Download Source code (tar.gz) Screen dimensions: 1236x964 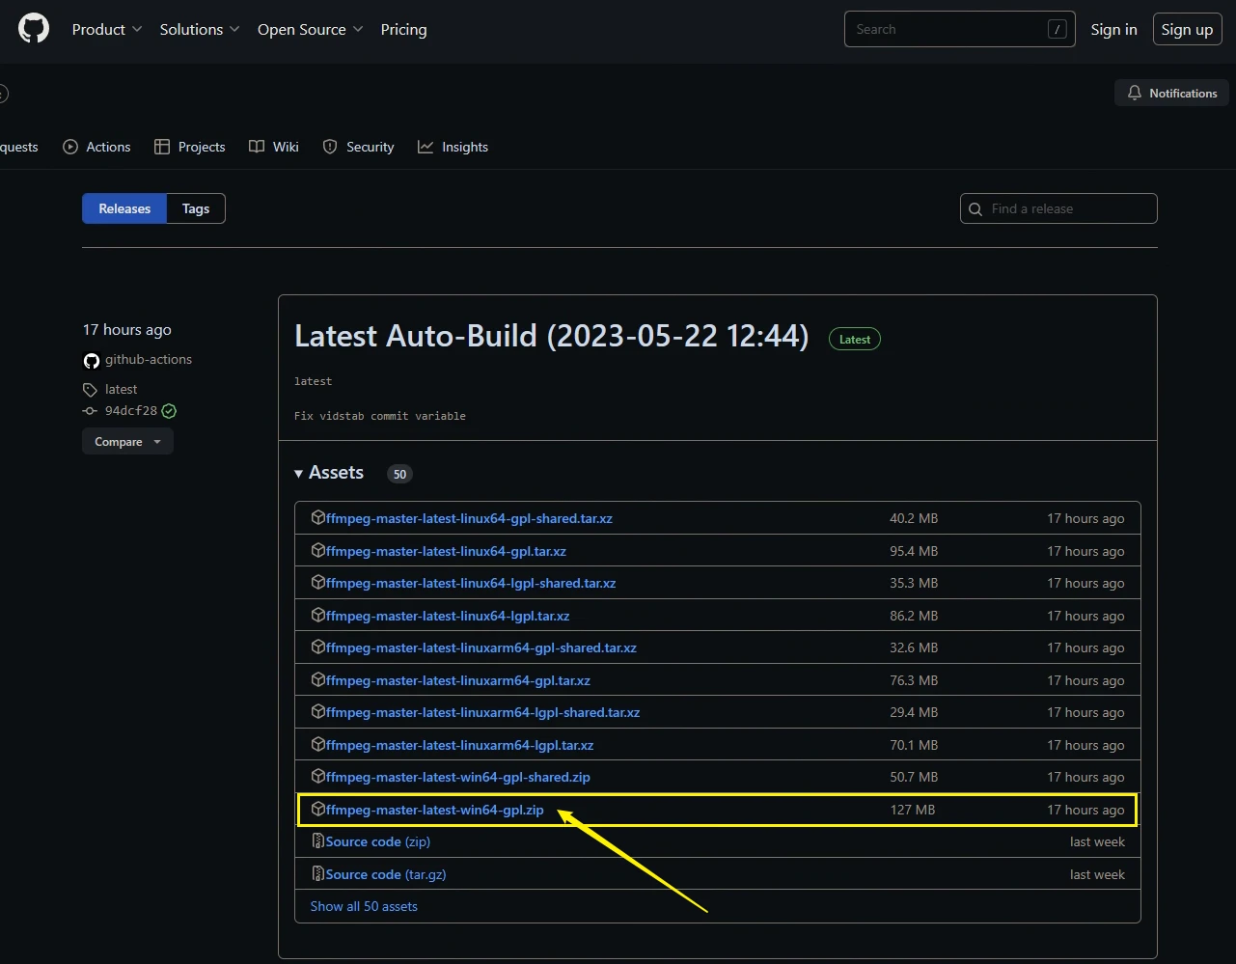(386, 874)
